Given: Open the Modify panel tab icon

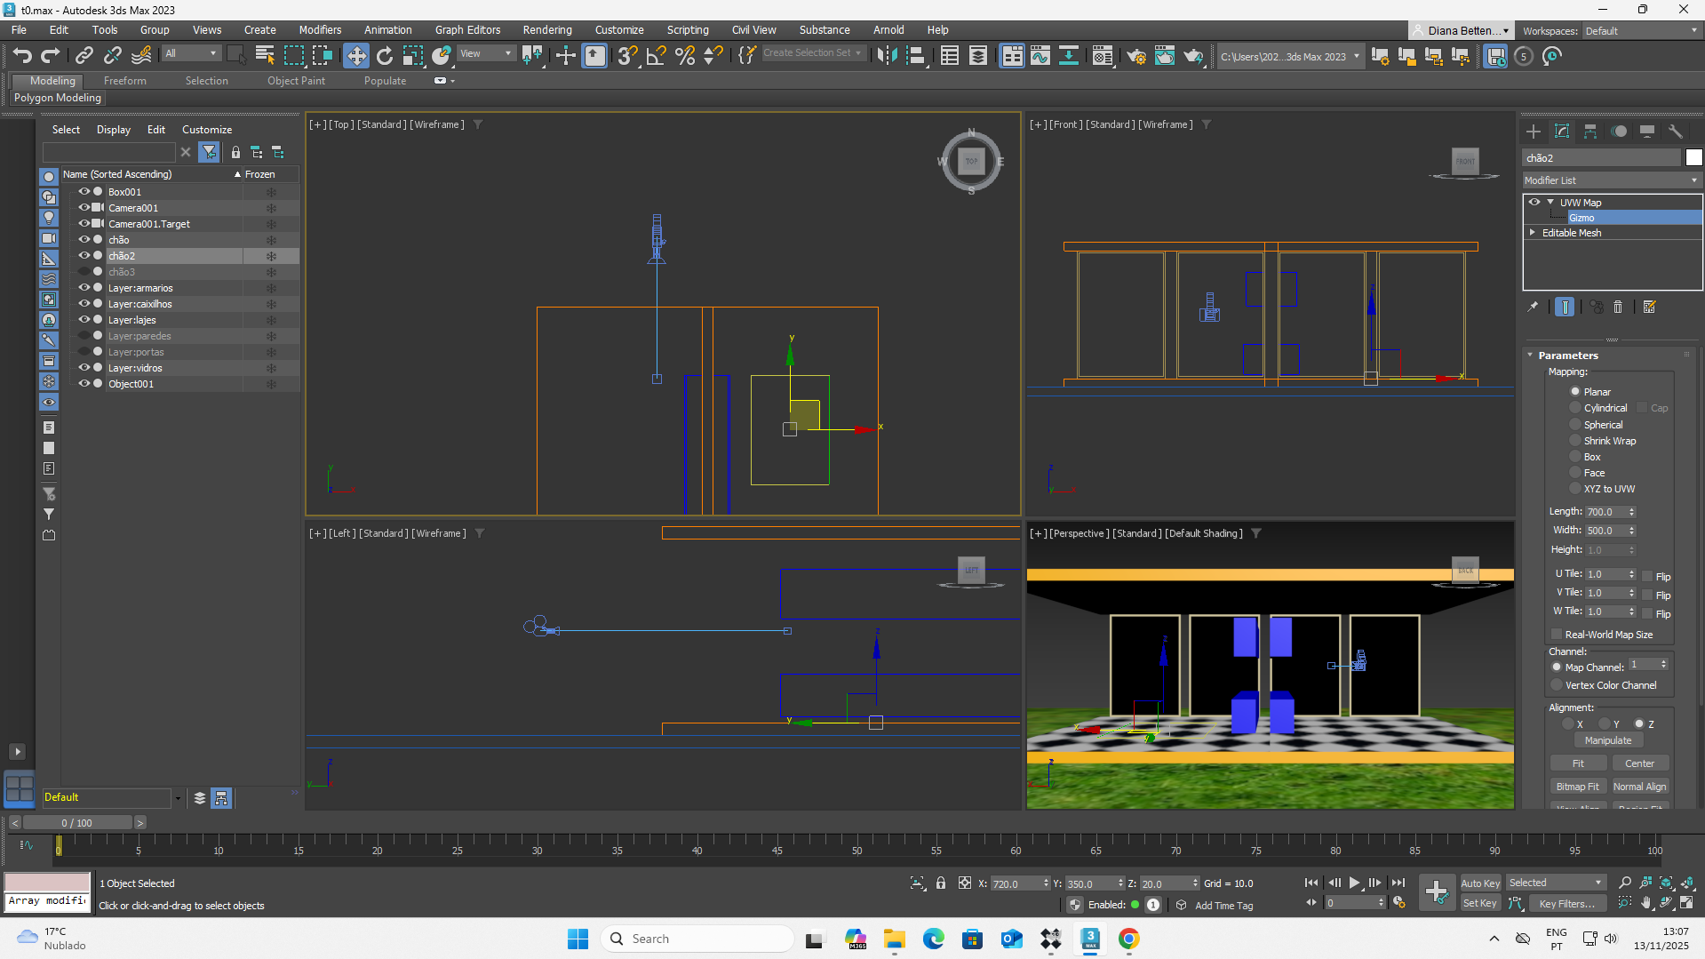Looking at the screenshot, I should pyautogui.click(x=1562, y=132).
